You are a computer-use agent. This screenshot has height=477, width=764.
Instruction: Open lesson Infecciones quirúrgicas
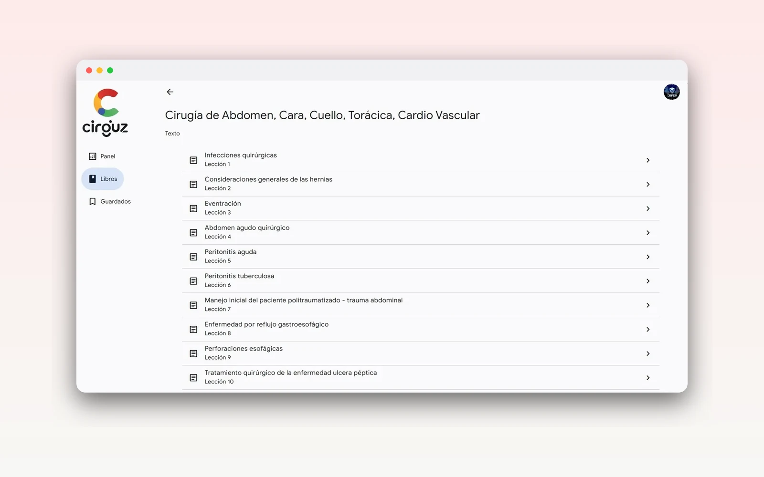coord(241,155)
